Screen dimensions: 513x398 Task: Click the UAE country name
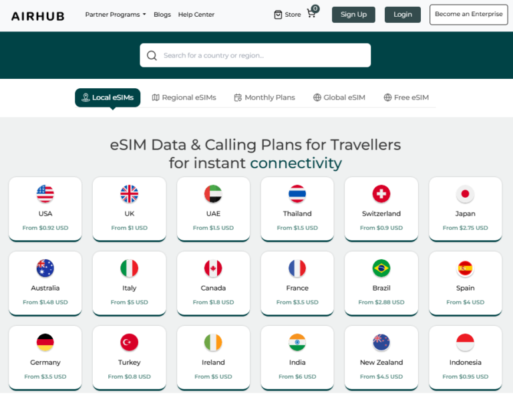[x=213, y=214]
